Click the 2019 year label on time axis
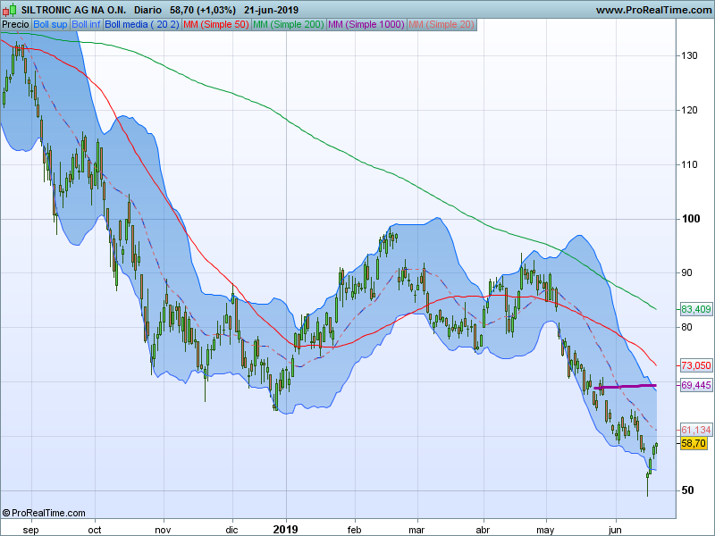Viewport: 715px width, 536px height. (285, 530)
